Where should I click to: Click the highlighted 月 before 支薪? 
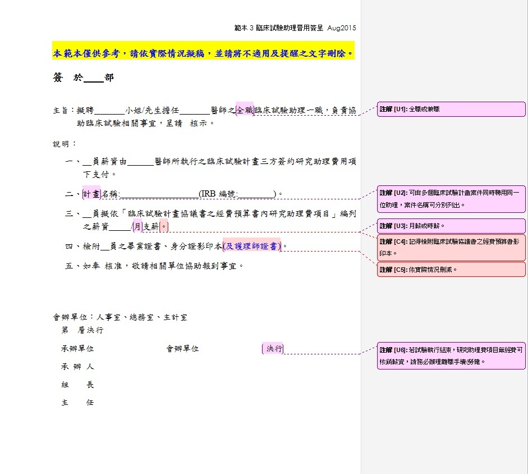137,226
